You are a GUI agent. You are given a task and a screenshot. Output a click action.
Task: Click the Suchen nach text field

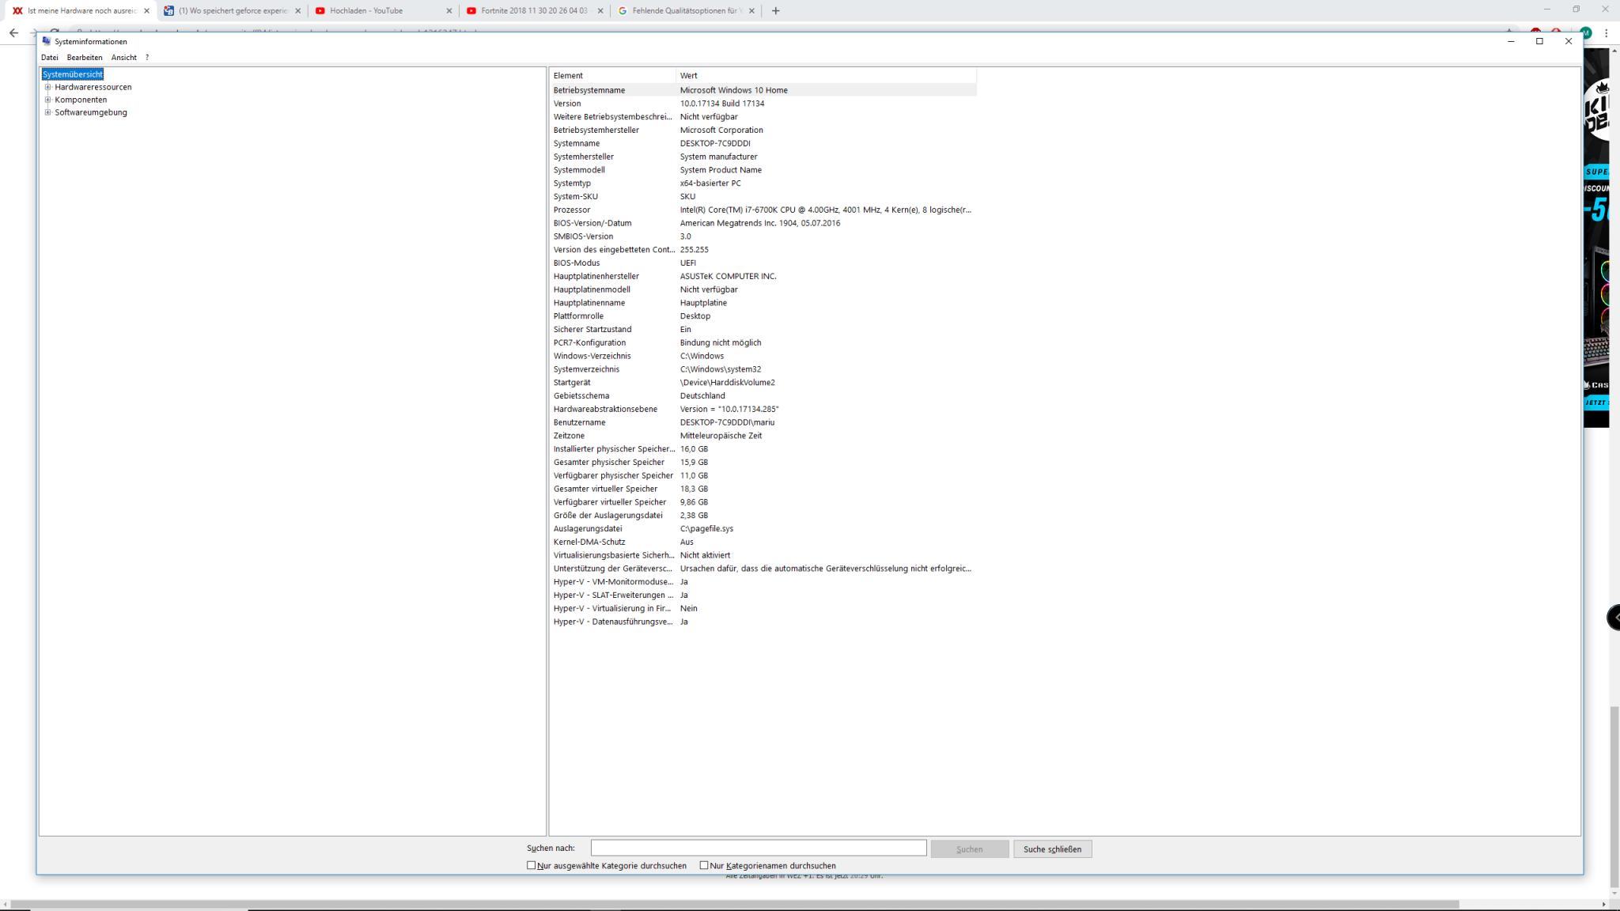click(x=758, y=849)
